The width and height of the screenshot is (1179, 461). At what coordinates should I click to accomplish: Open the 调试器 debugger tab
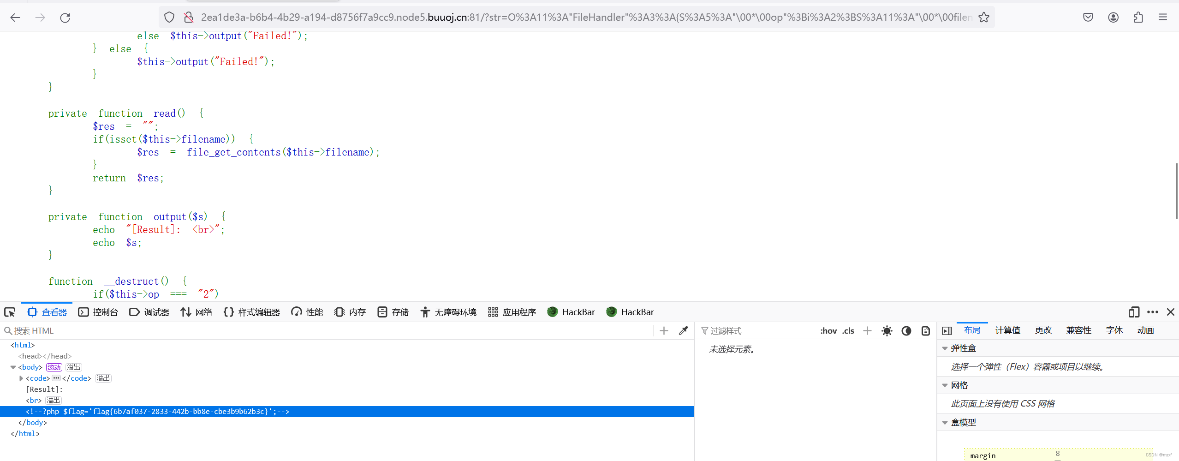click(149, 312)
